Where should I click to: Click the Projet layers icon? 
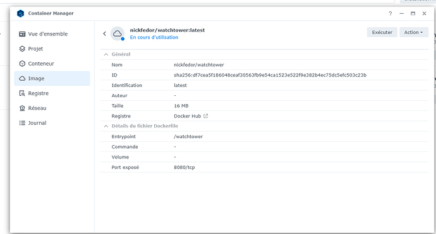click(22, 49)
